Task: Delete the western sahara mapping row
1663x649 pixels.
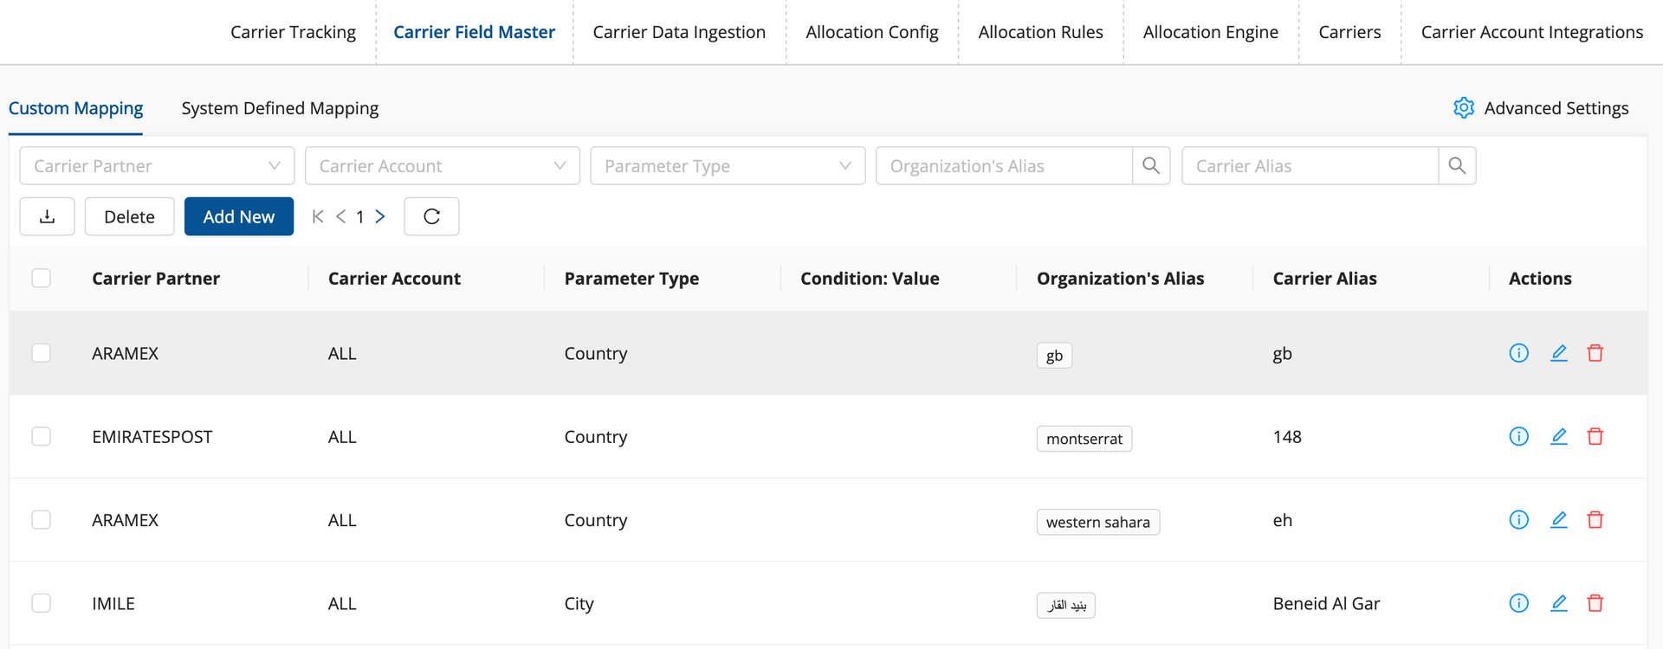Action: (1595, 520)
